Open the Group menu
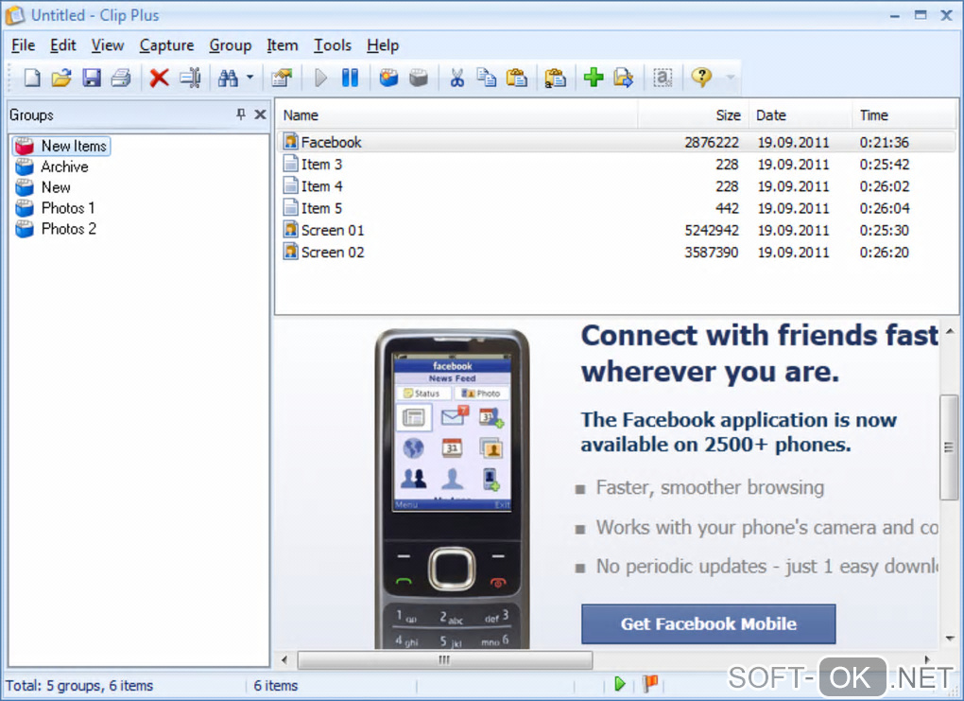This screenshot has height=701, width=964. coord(231,45)
